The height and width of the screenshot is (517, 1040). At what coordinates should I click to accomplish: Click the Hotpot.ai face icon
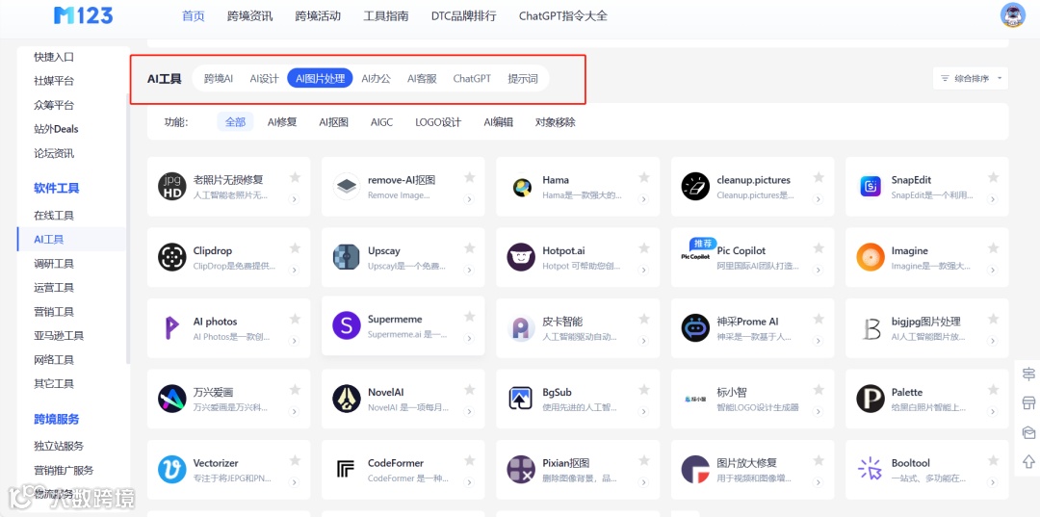(x=521, y=257)
